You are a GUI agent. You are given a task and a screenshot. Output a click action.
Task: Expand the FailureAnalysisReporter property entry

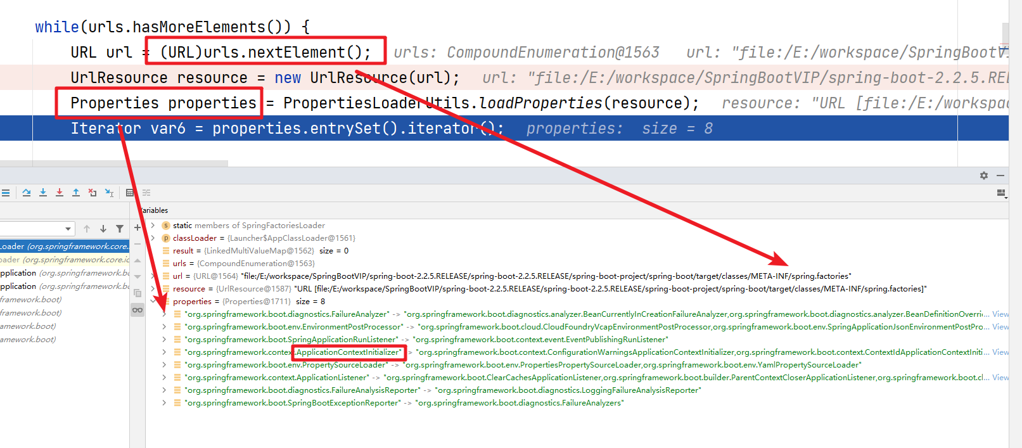click(164, 390)
